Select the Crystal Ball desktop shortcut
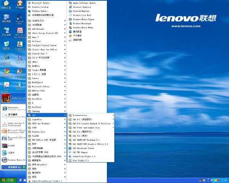Image resolution: width=229 pixels, height=183 pixels. 20,19
